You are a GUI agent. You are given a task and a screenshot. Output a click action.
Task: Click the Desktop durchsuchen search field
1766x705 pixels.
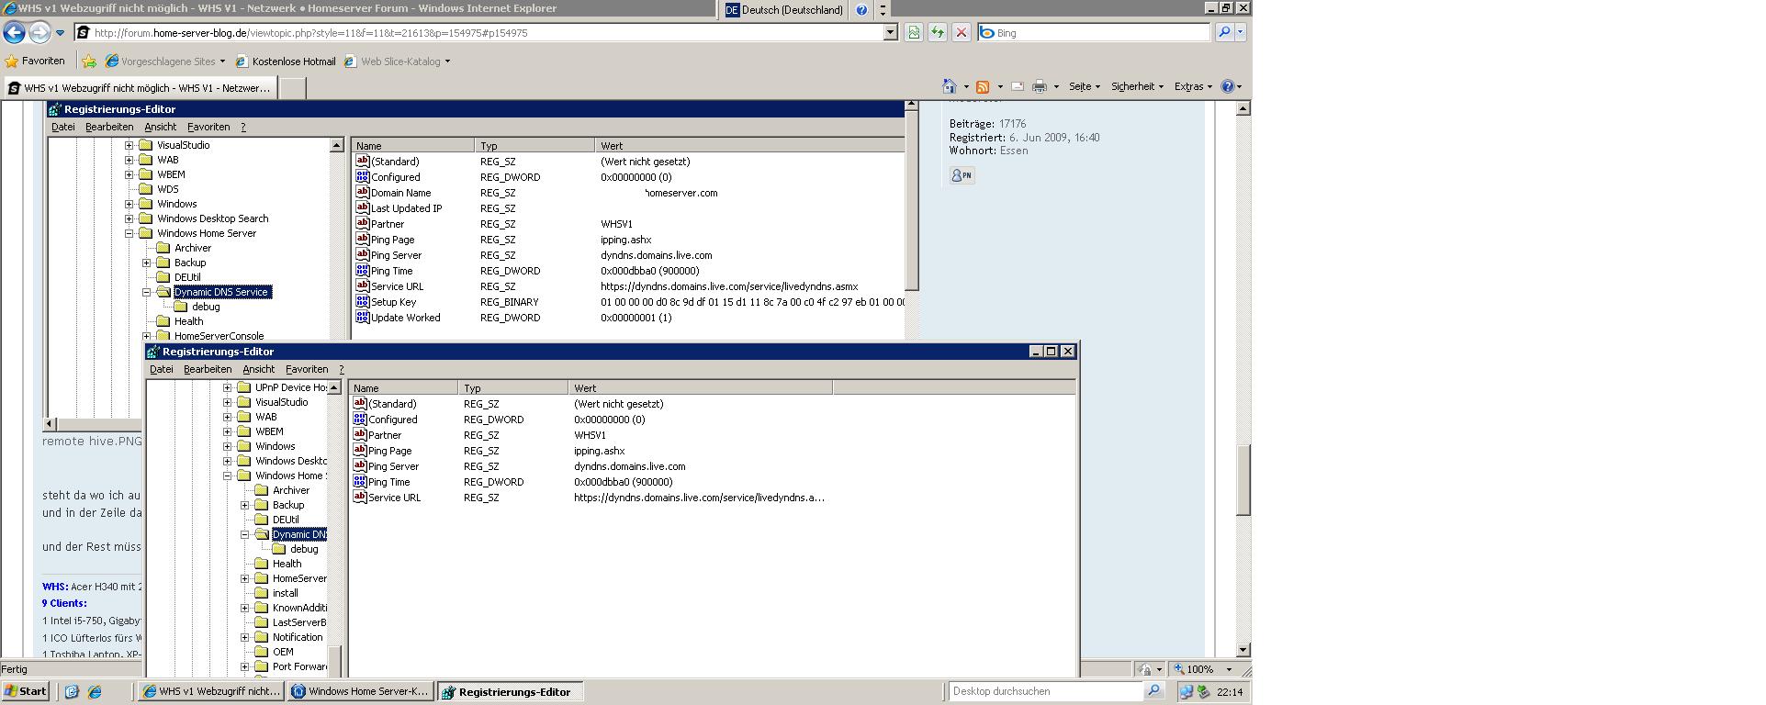coord(1046,691)
